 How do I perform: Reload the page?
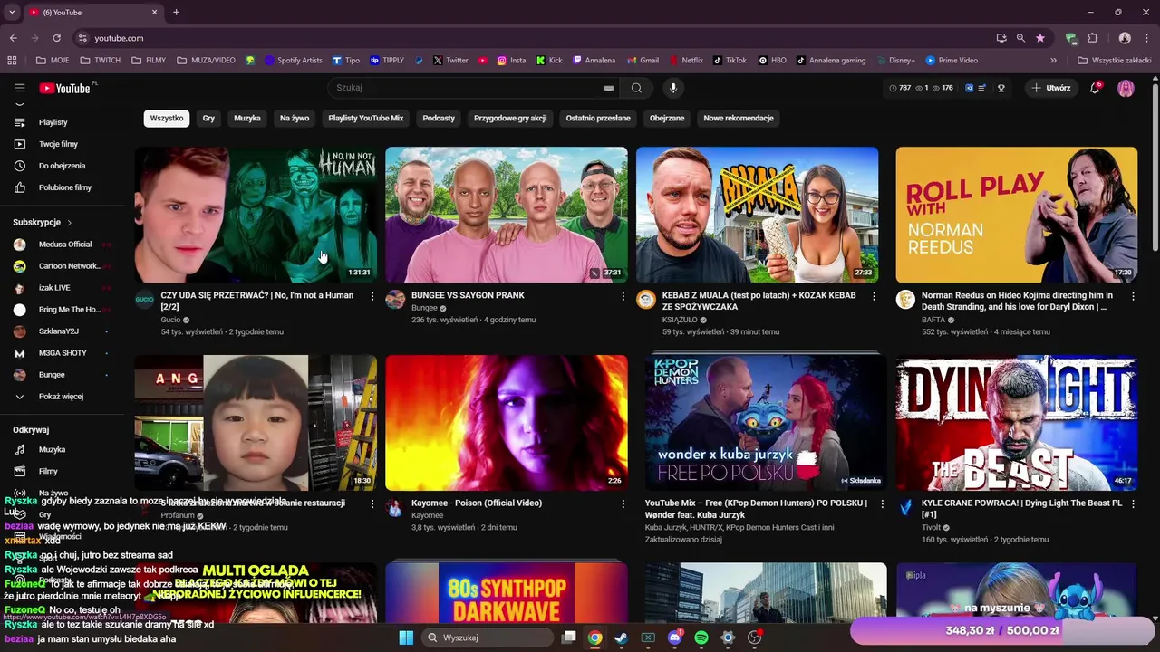point(56,38)
